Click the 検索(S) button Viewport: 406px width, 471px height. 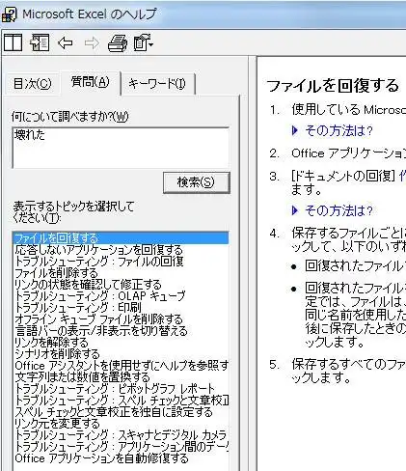coord(196,182)
